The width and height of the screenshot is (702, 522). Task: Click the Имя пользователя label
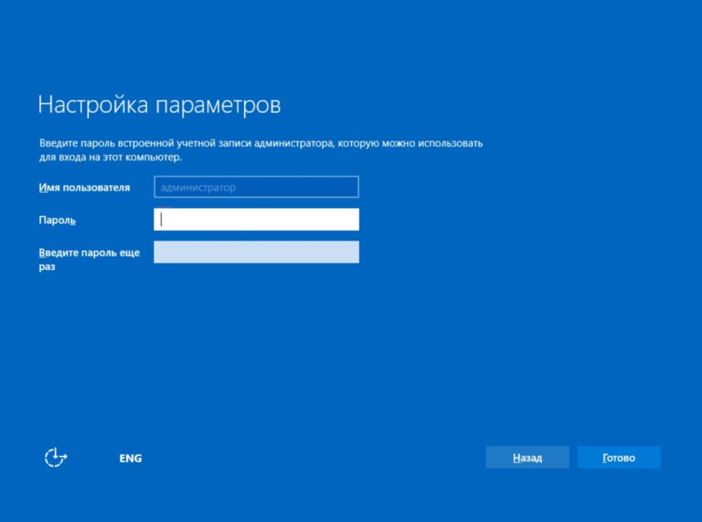(84, 187)
